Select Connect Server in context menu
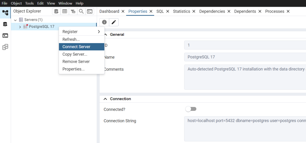Image resolution: width=306 pixels, height=143 pixels. pos(82,47)
